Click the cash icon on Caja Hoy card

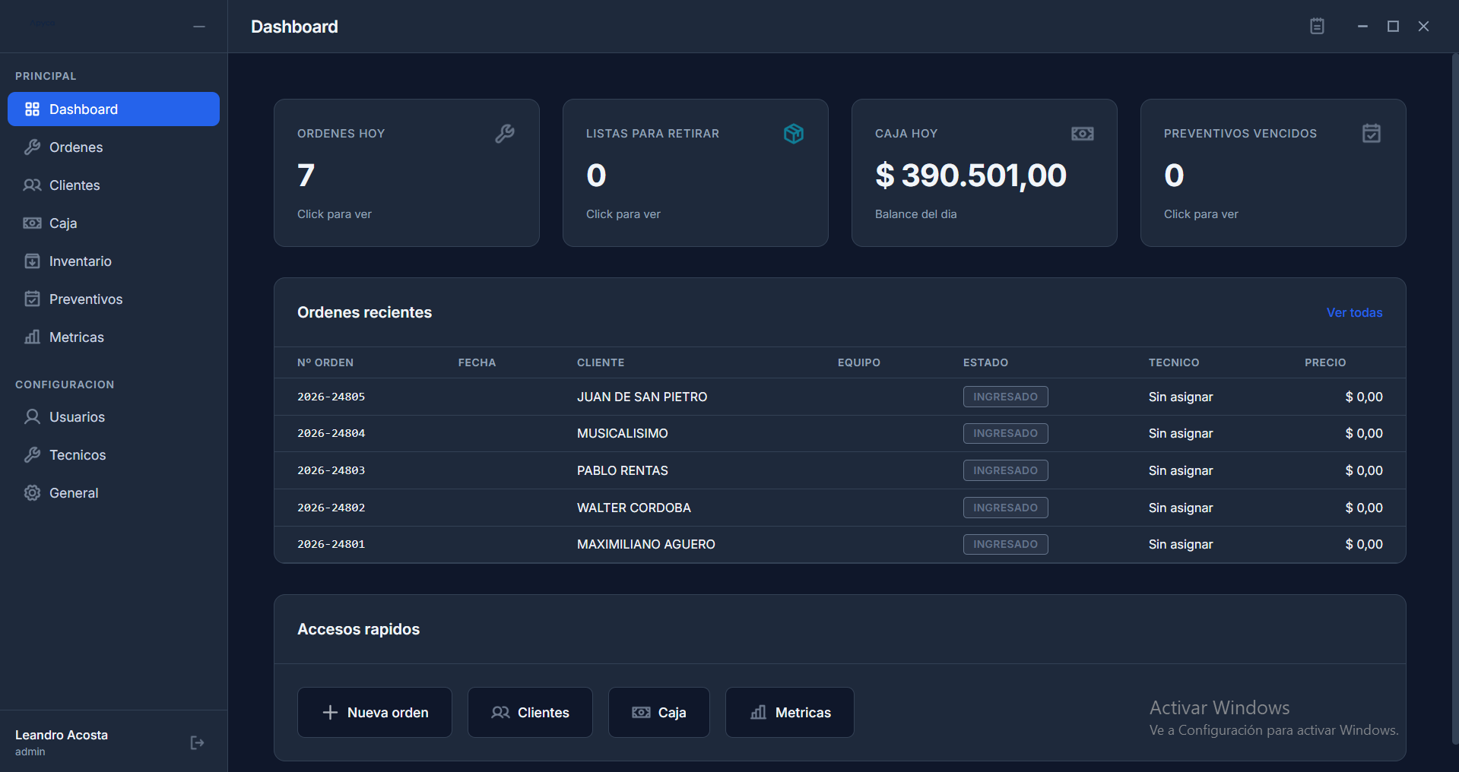click(x=1083, y=134)
